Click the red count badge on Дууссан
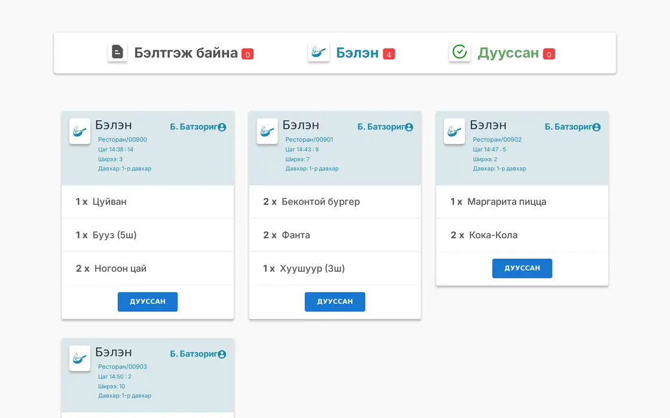Screen dimensions: 670x418 549,54
